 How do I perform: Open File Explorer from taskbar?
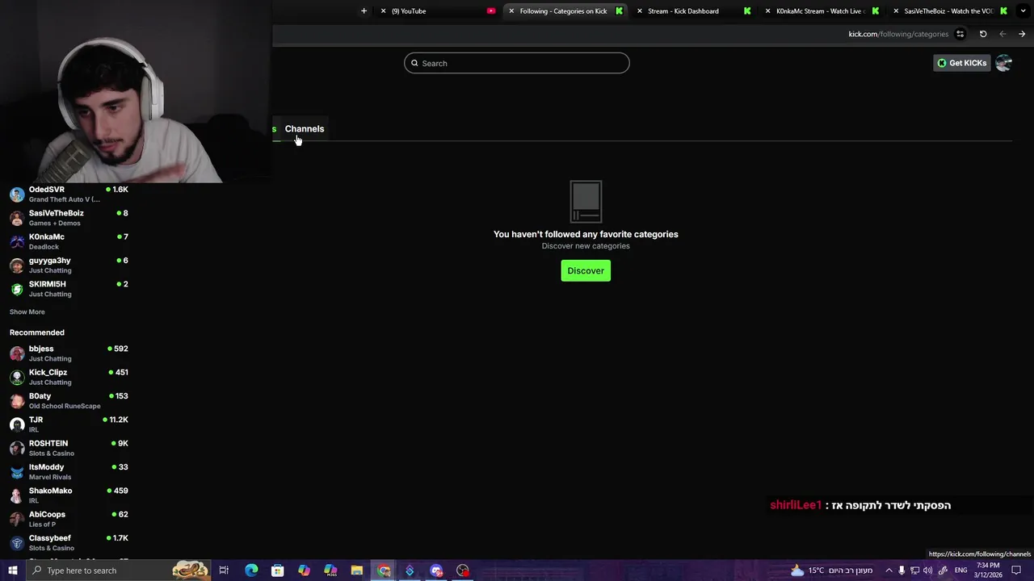click(x=357, y=571)
